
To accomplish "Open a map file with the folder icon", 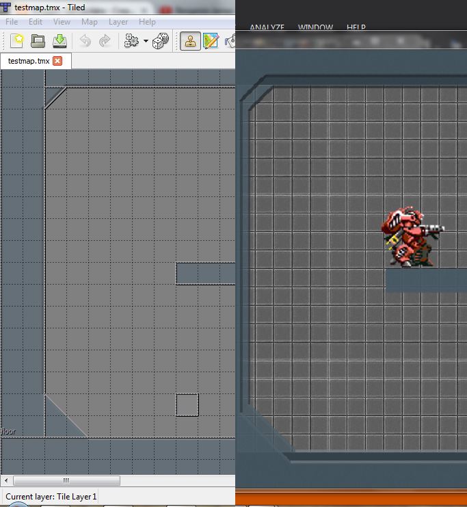I will point(38,41).
